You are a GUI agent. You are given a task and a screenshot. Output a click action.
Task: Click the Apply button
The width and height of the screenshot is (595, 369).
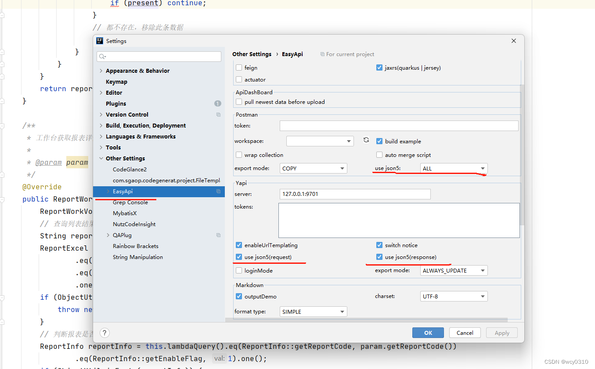tap(502, 333)
